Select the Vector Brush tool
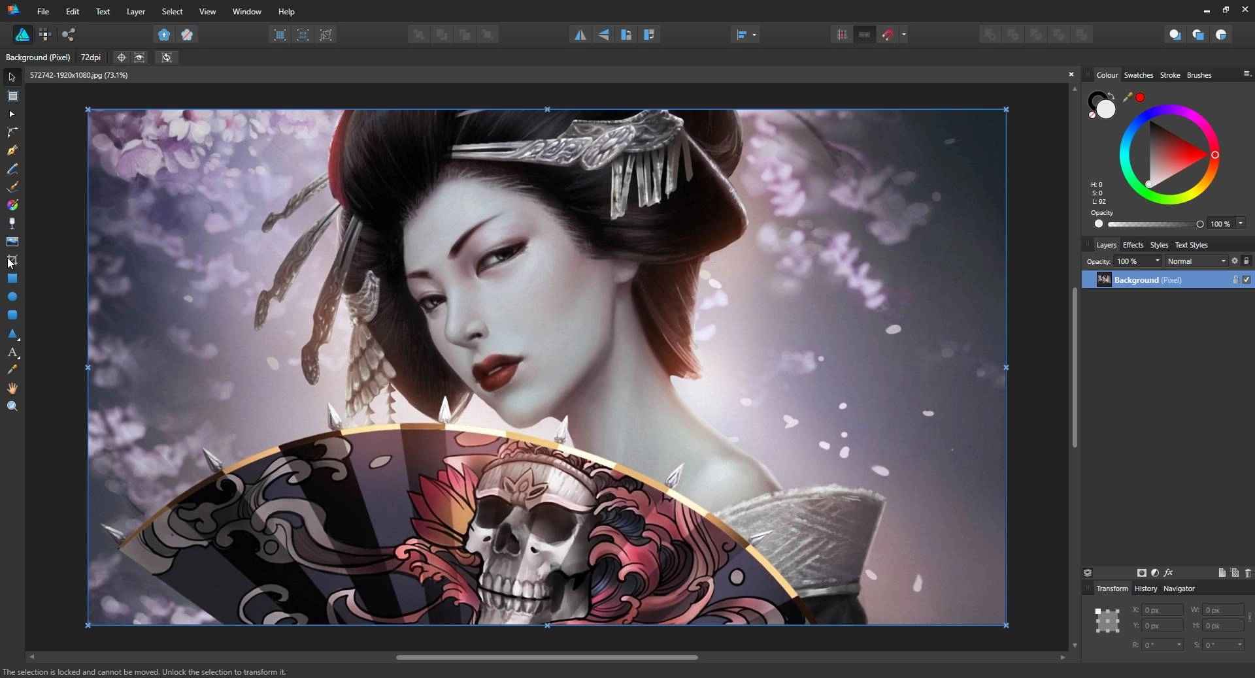This screenshot has height=678, width=1255. tap(12, 187)
